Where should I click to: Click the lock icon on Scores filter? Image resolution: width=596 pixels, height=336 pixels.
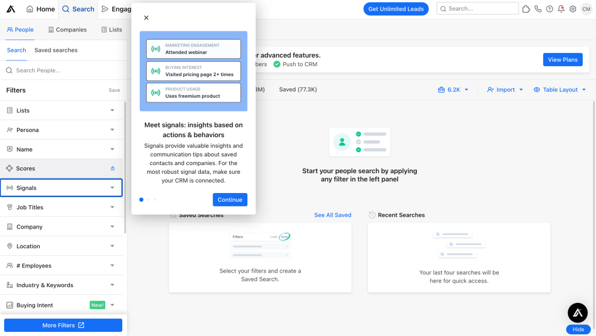[x=112, y=168]
